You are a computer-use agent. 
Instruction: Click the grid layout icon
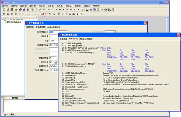[x=81, y=14]
